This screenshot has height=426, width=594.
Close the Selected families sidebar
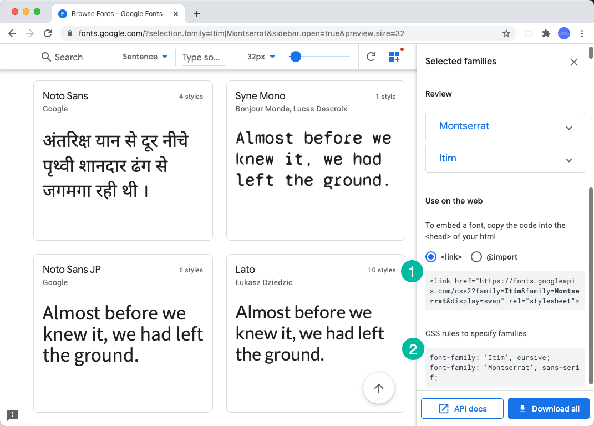click(x=574, y=62)
